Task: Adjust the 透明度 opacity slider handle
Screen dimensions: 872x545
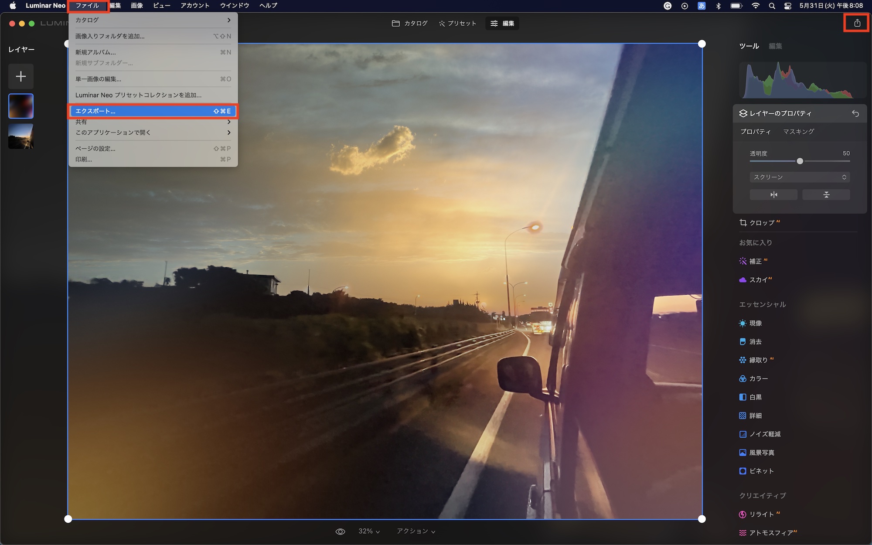Action: [x=800, y=161]
